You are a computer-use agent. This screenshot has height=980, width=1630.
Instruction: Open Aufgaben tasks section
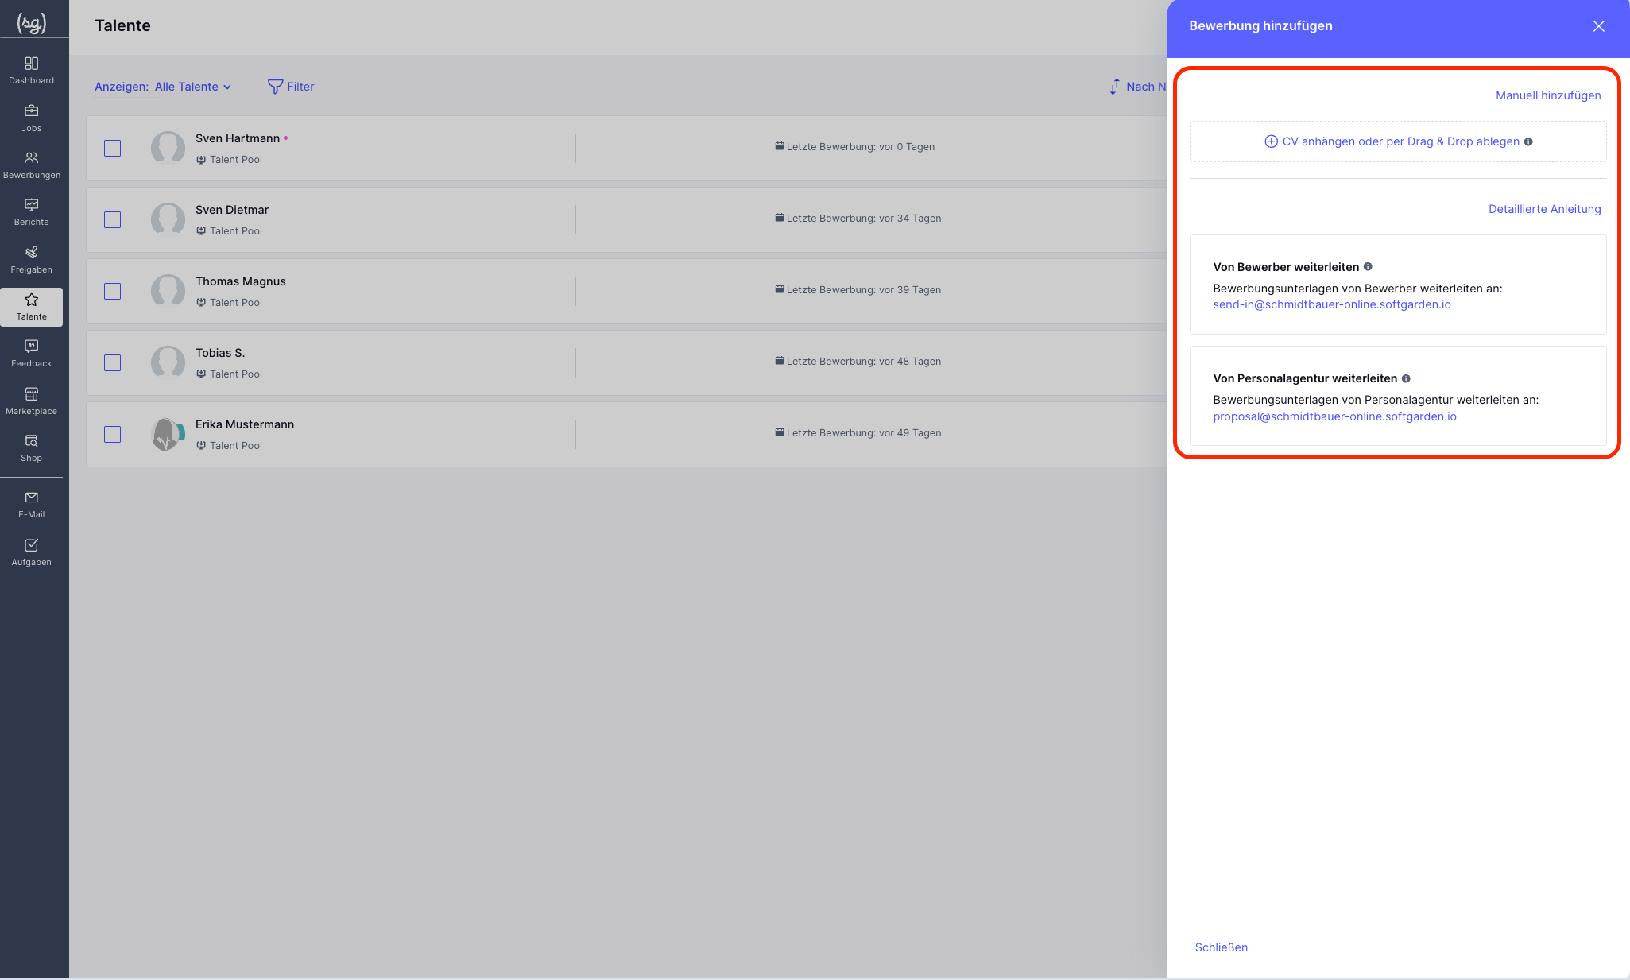pyautogui.click(x=32, y=552)
